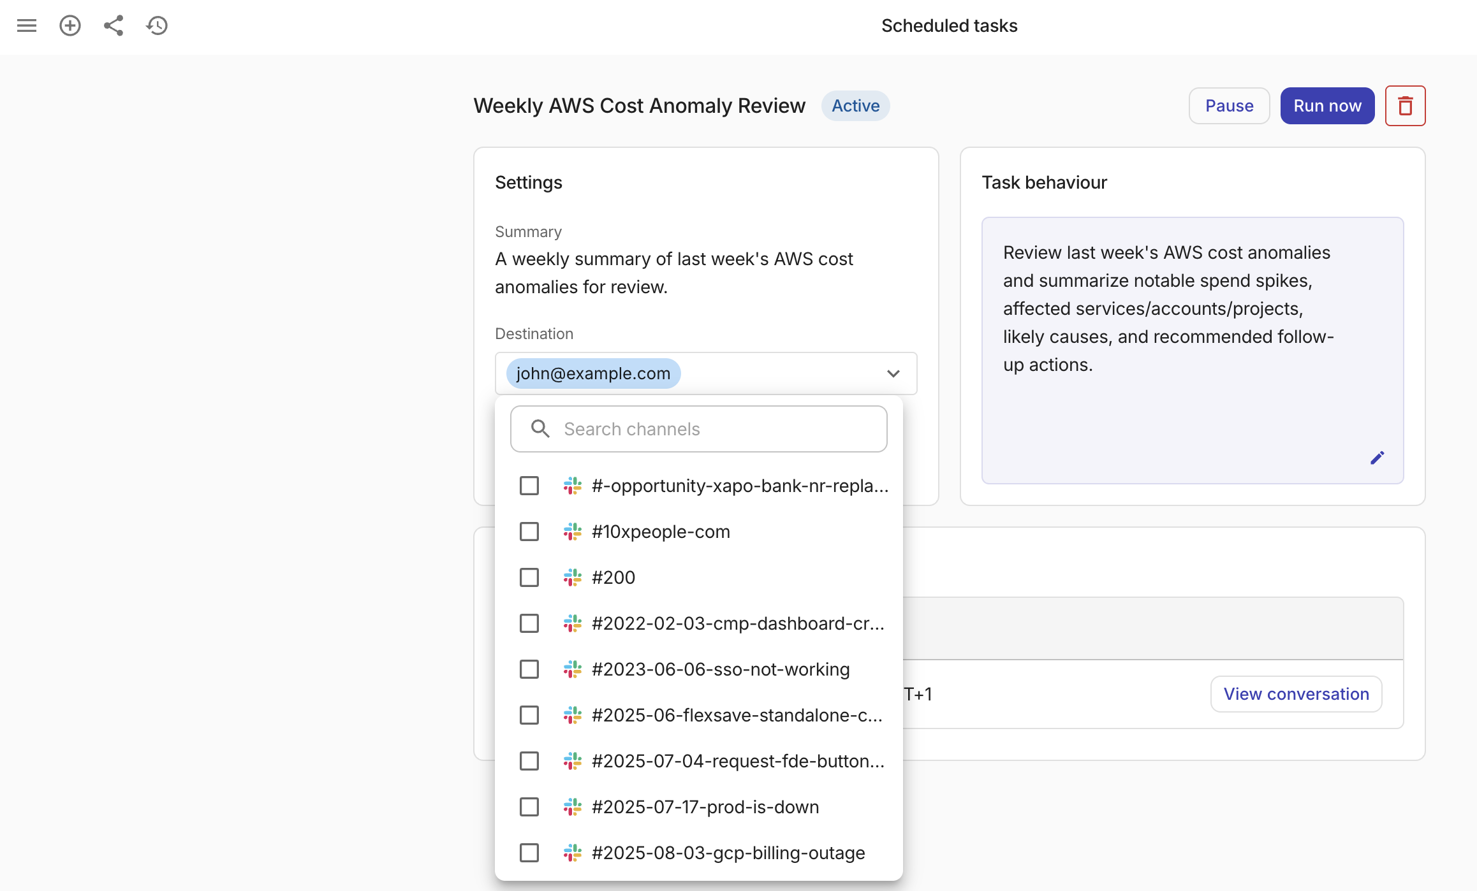Click the Run now button

point(1327,106)
